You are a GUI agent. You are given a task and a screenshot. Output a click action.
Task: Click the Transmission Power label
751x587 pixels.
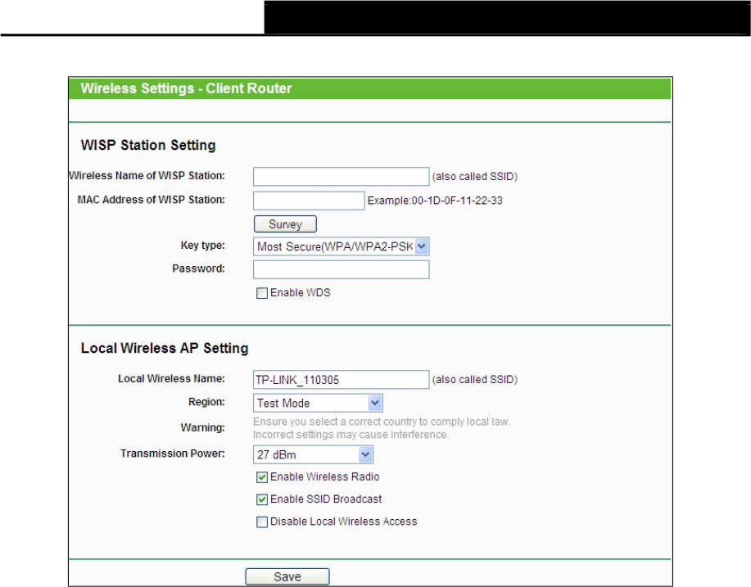pyautogui.click(x=173, y=454)
